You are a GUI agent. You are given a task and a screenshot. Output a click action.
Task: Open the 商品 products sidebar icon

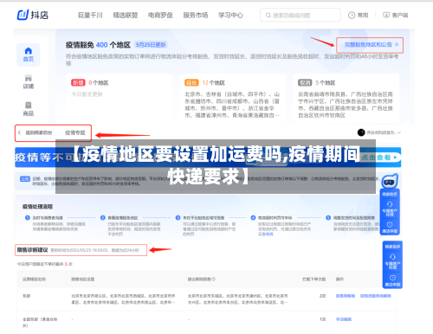coord(29,105)
